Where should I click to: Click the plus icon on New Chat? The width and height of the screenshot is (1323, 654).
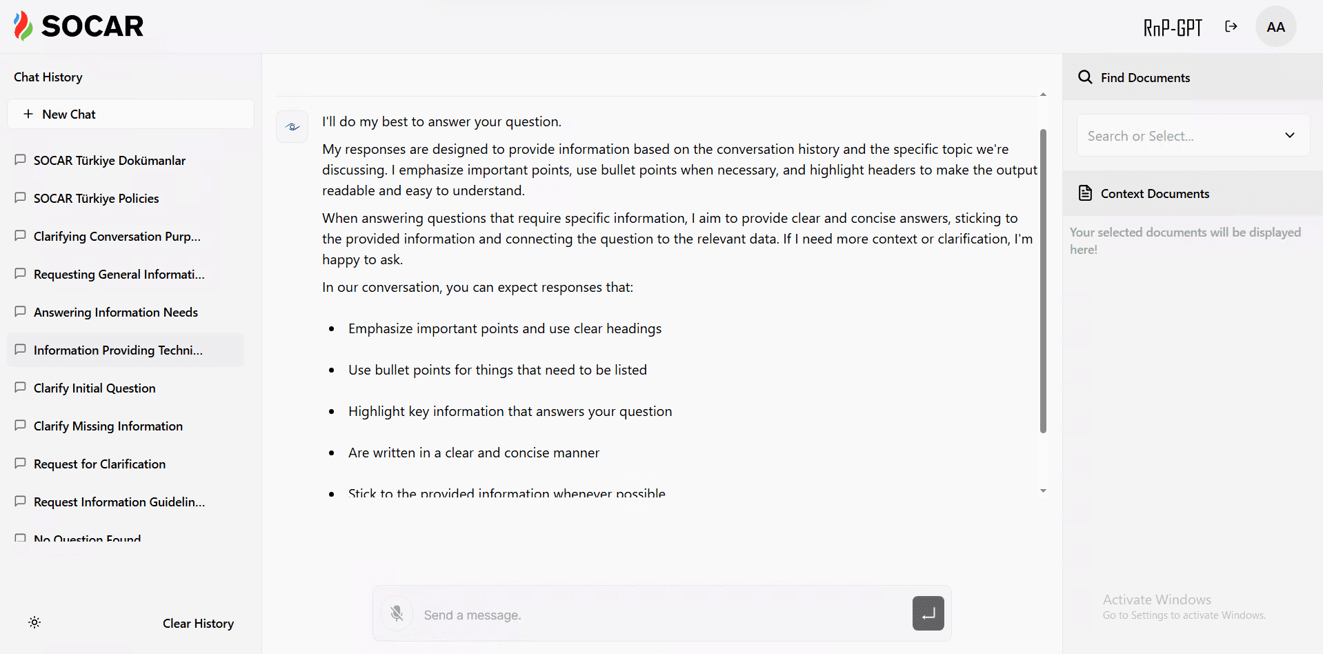click(x=28, y=114)
